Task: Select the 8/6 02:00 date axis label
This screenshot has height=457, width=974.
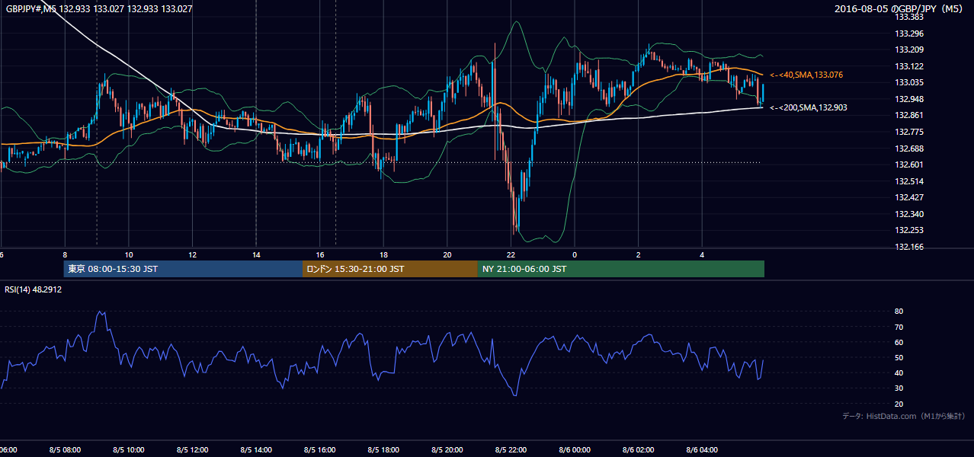Action: 638,449
